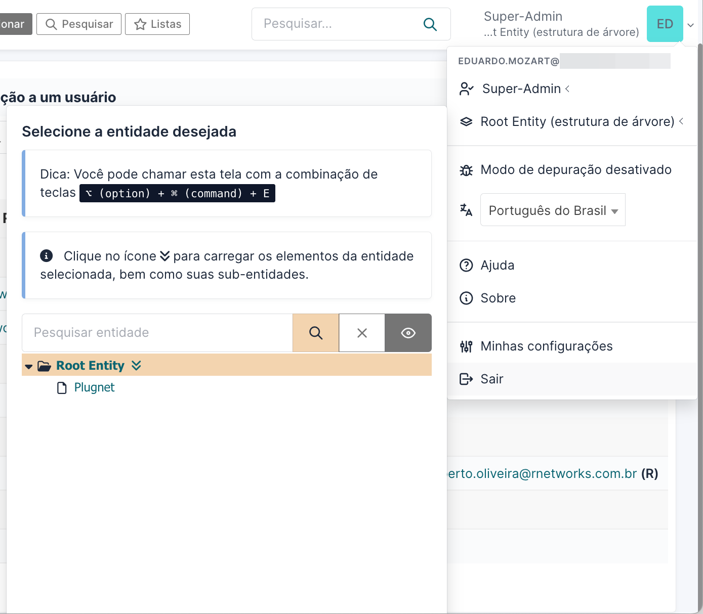The height and width of the screenshot is (614, 703).
Task: Toggle the eye icon in entity search bar
Action: click(x=408, y=333)
